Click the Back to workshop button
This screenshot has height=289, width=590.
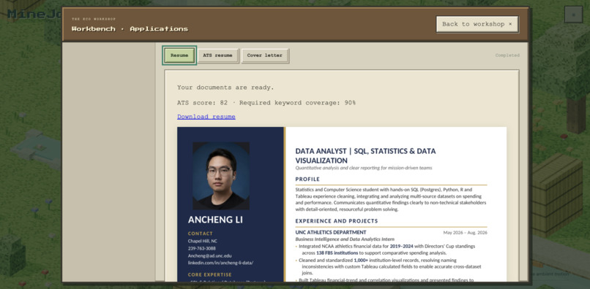[x=477, y=24]
